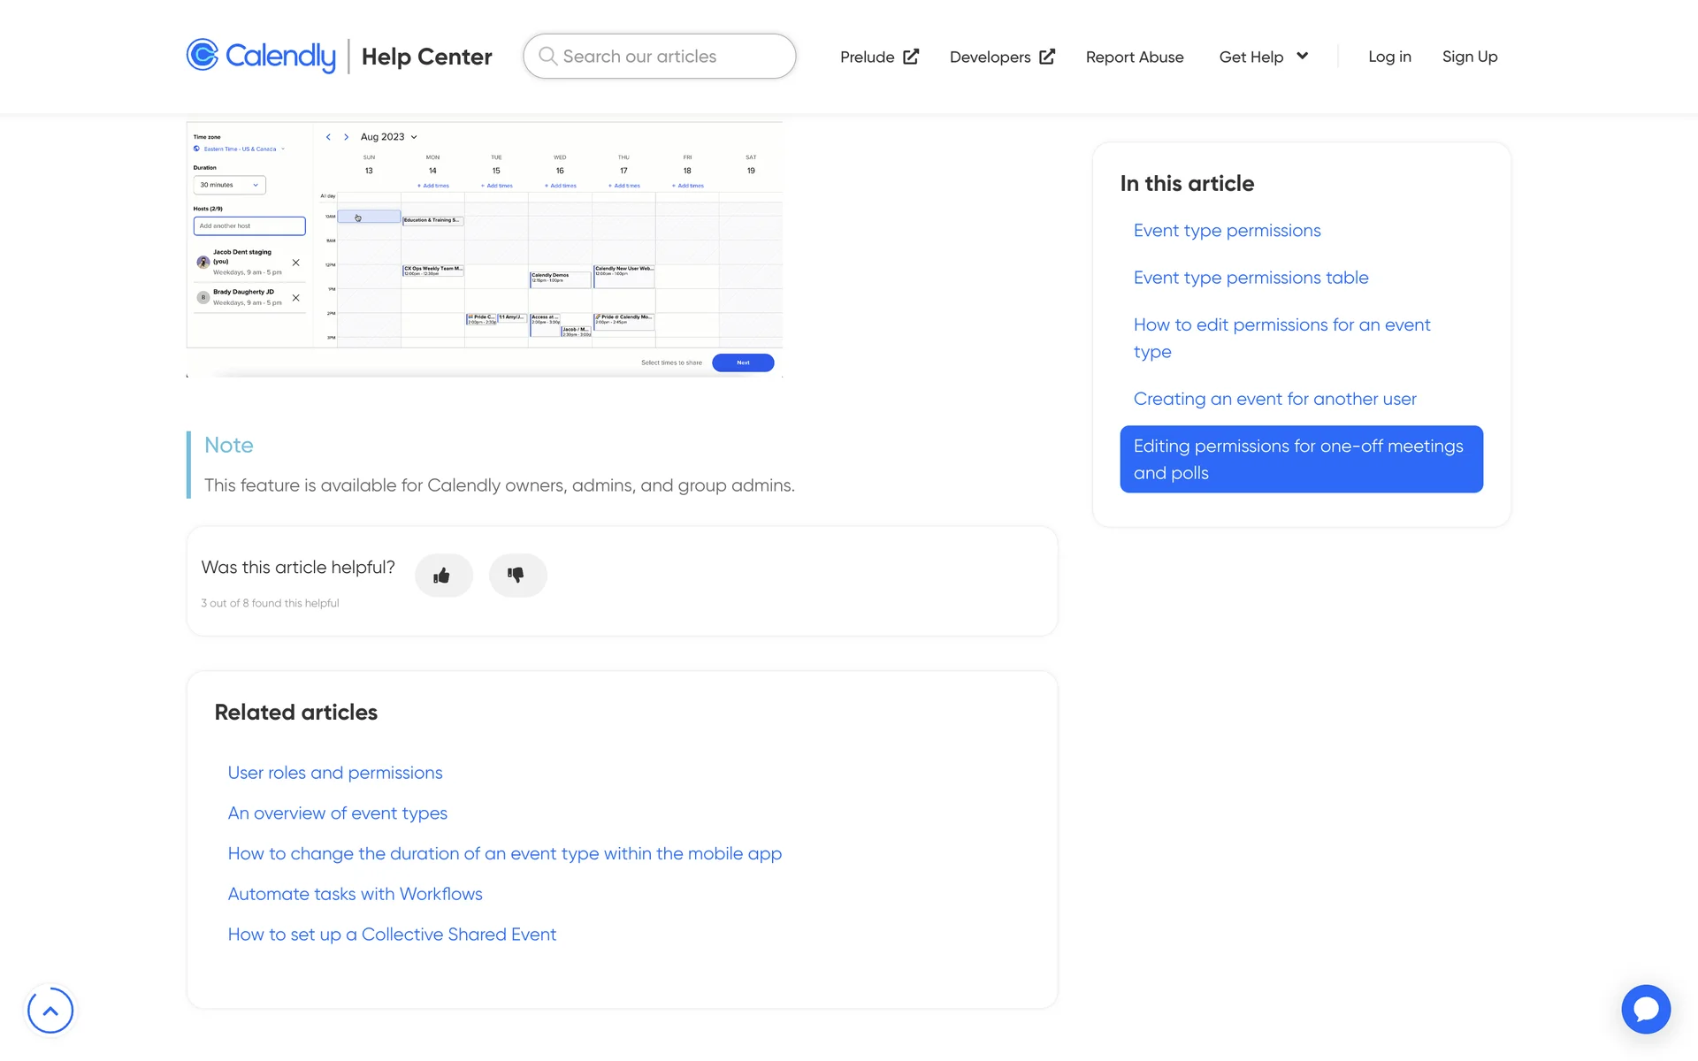This screenshot has height=1061, width=1698.
Task: Open the chat bubble widget
Action: (1645, 1009)
